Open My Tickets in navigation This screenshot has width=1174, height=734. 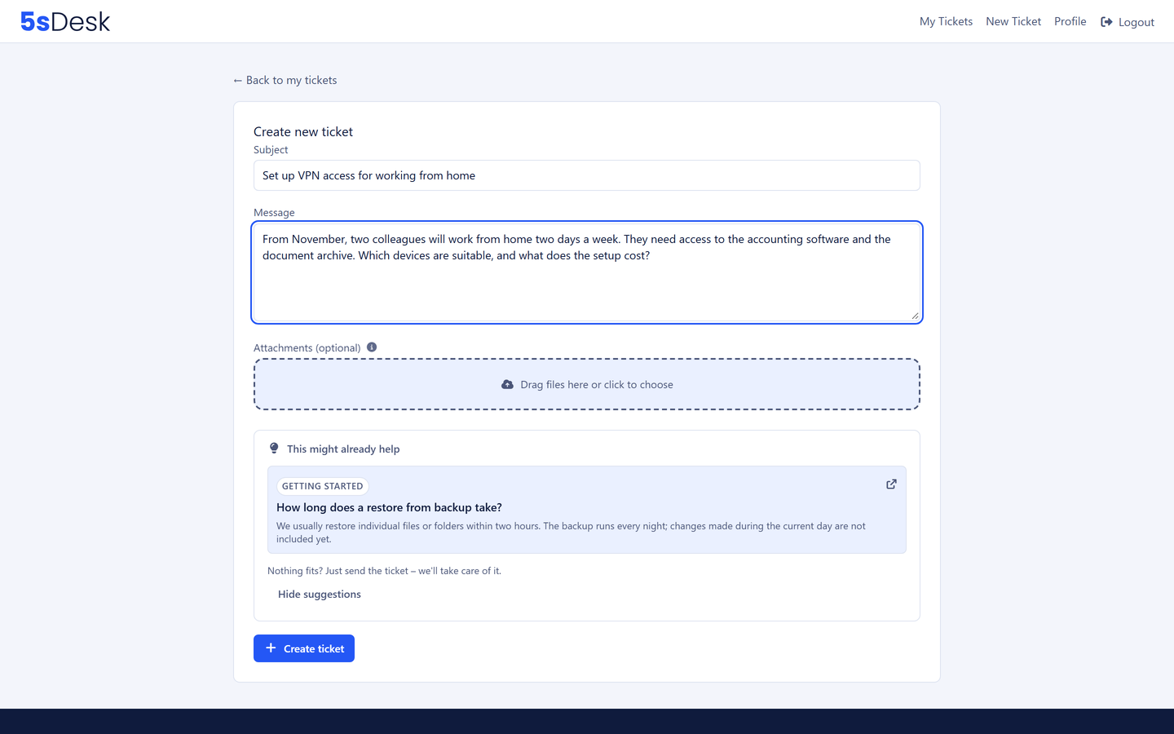946,21
